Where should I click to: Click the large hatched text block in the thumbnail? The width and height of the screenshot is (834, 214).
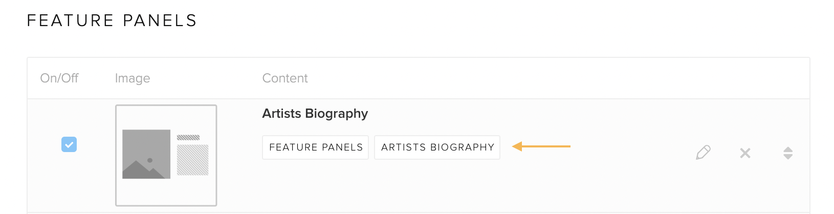(x=193, y=160)
